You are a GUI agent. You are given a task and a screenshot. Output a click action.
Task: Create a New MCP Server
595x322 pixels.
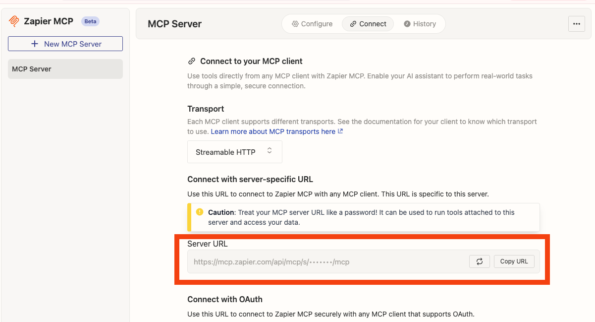pyautogui.click(x=65, y=44)
